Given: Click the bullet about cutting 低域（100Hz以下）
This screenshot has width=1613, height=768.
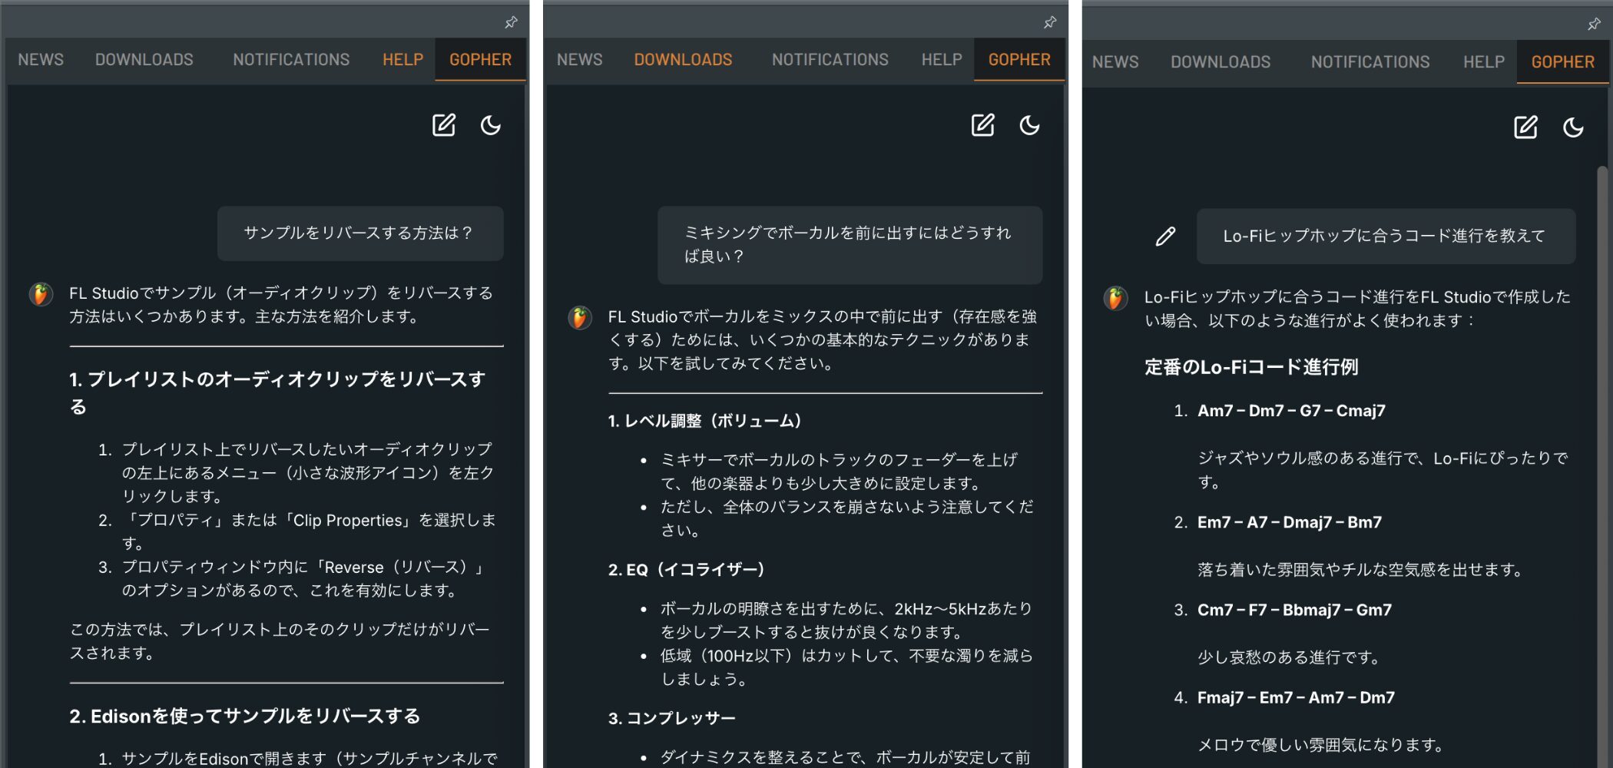Looking at the screenshot, I should coord(846,667).
